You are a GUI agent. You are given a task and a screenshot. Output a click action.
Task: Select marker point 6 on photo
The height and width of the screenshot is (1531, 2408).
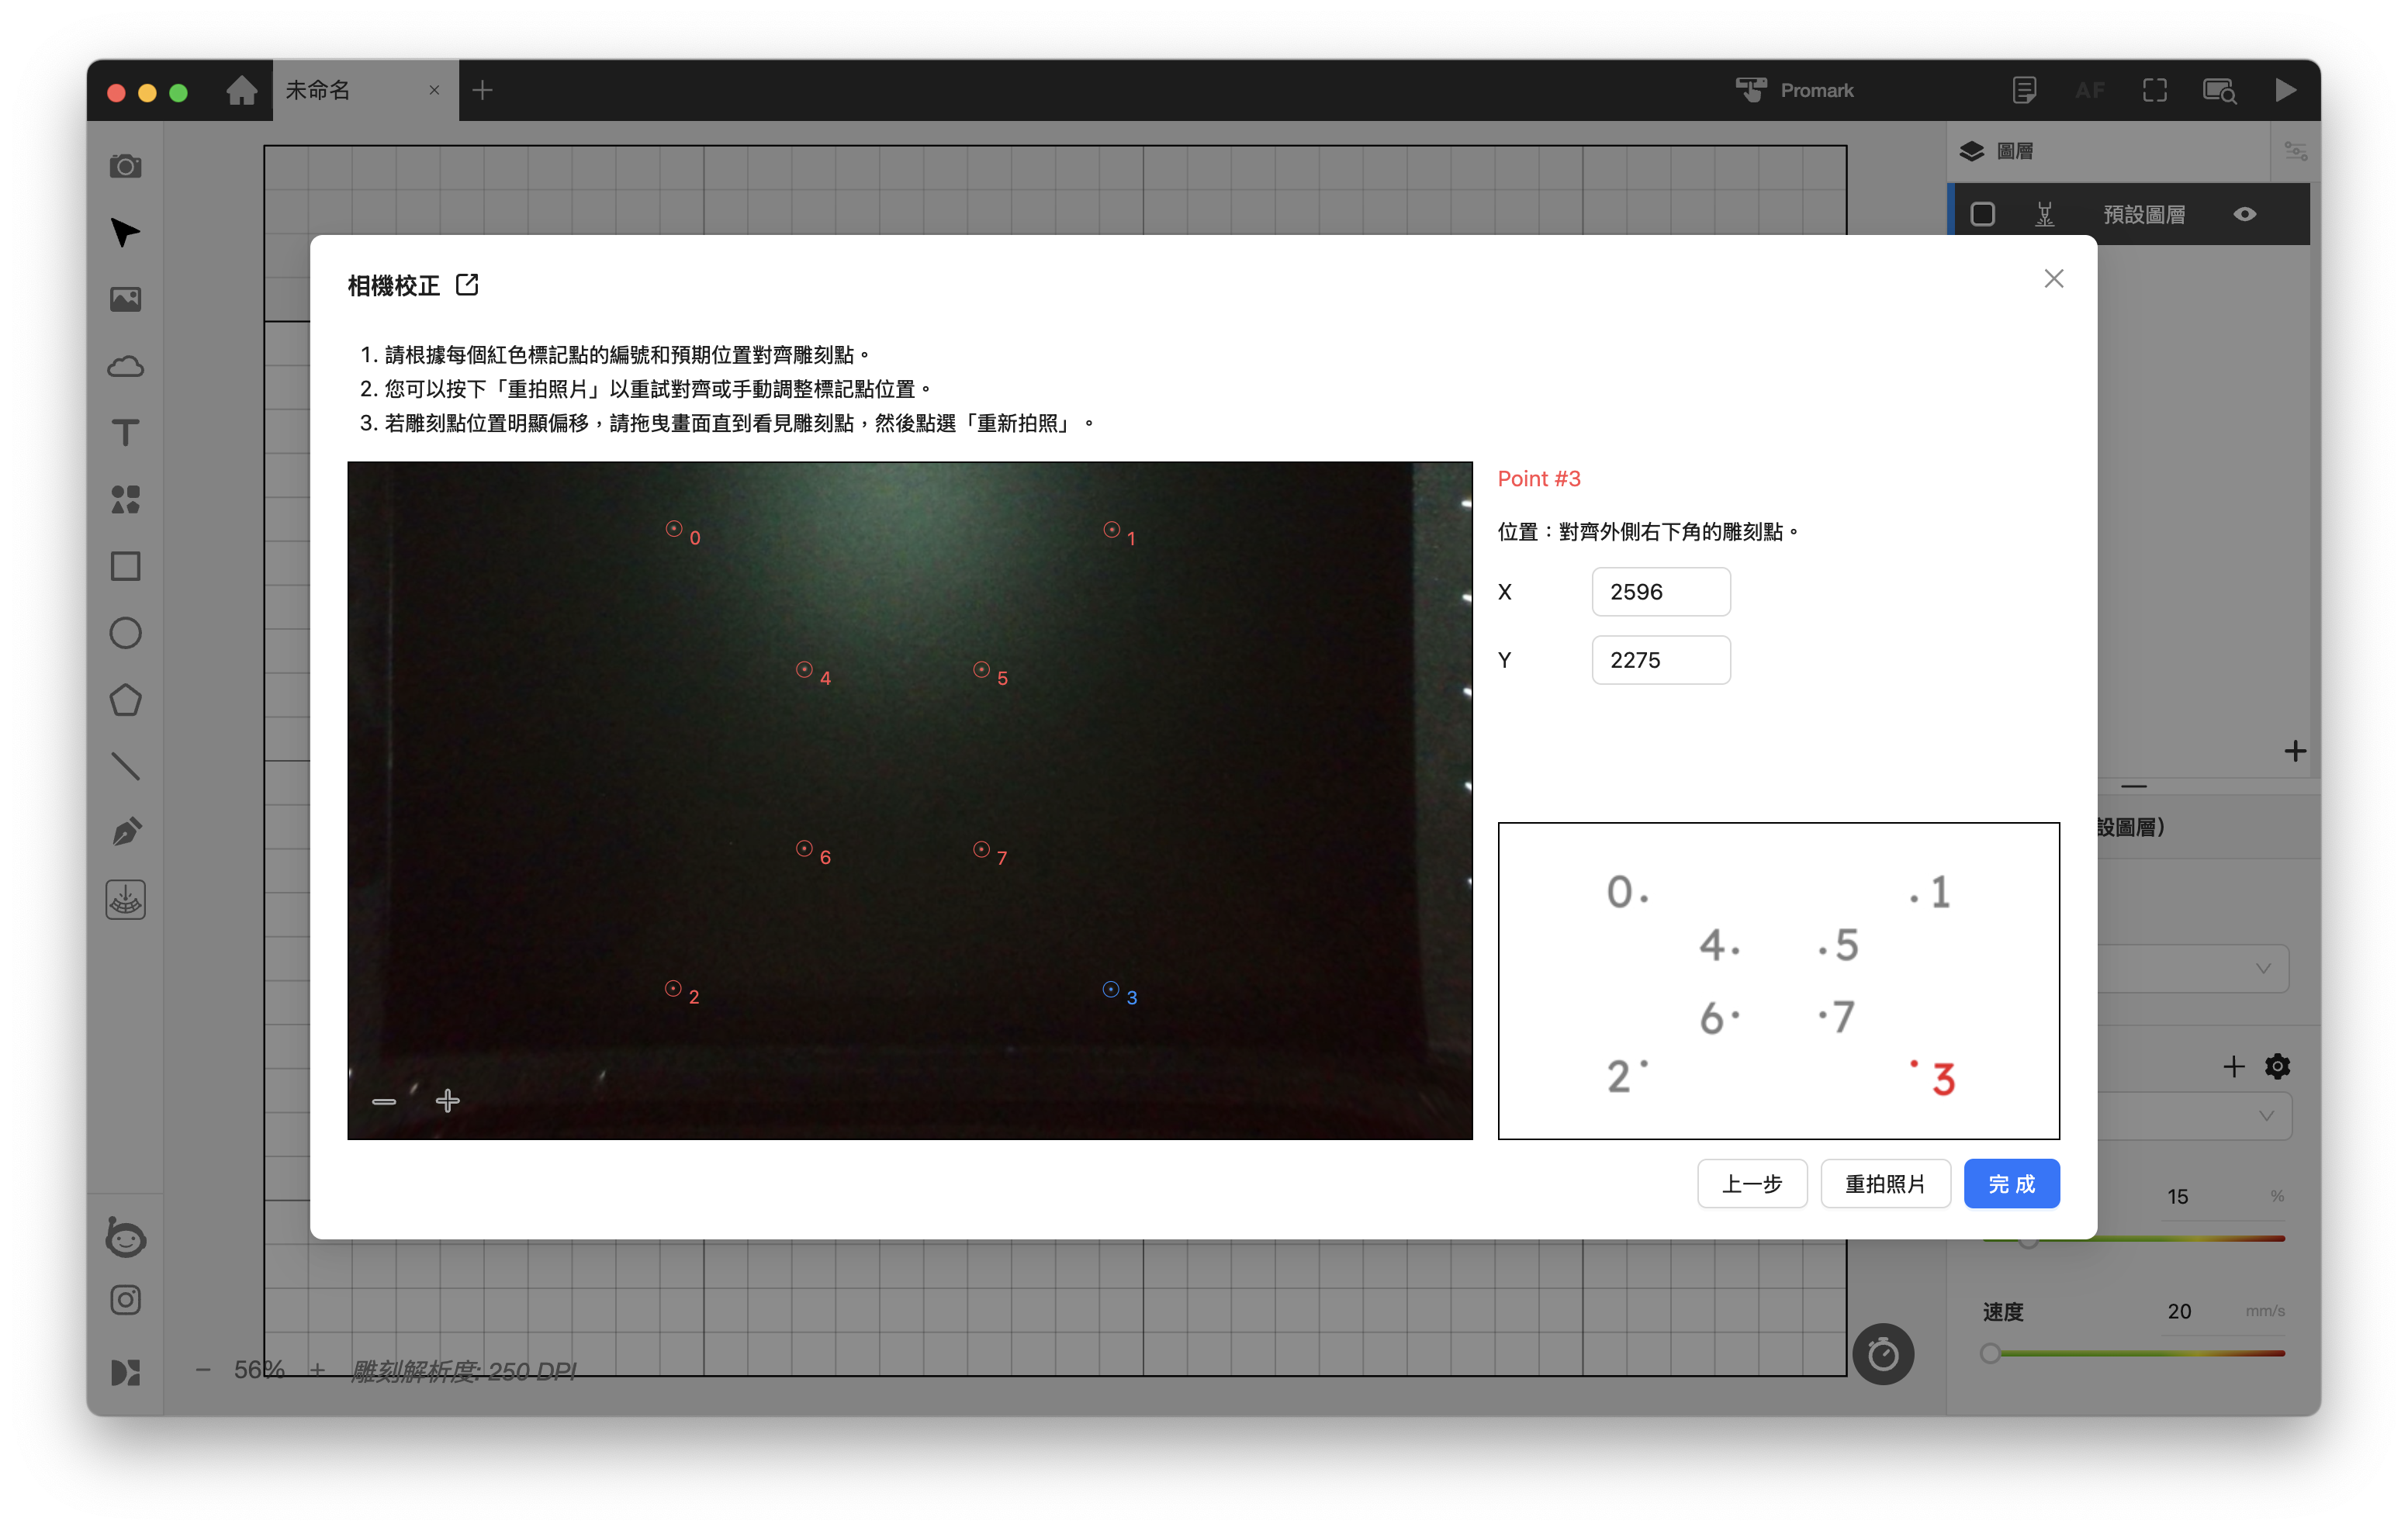coord(804,848)
